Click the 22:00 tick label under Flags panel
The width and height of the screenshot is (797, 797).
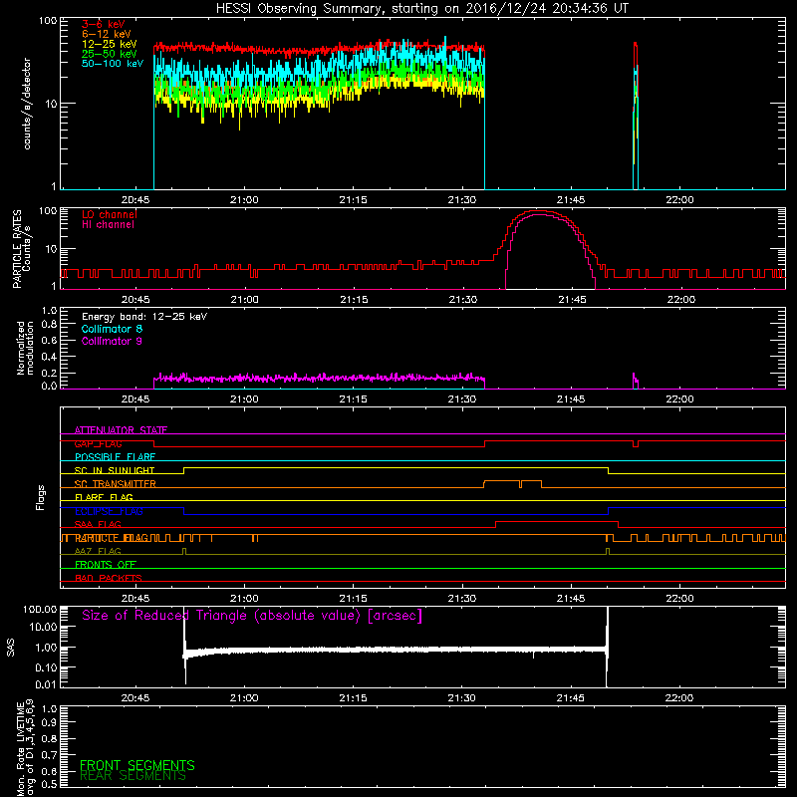pos(679,599)
